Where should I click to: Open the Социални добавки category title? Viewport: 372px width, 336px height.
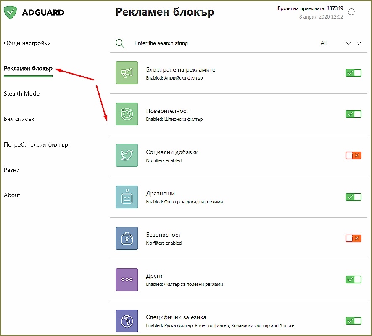(x=172, y=152)
